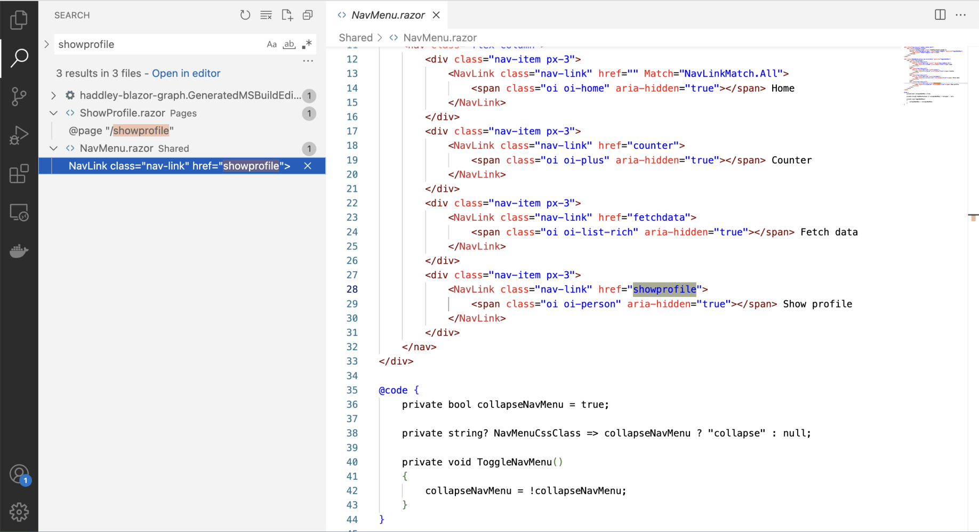Enable regular expression search option
Viewport: 979px width, 532px height.
tap(307, 44)
